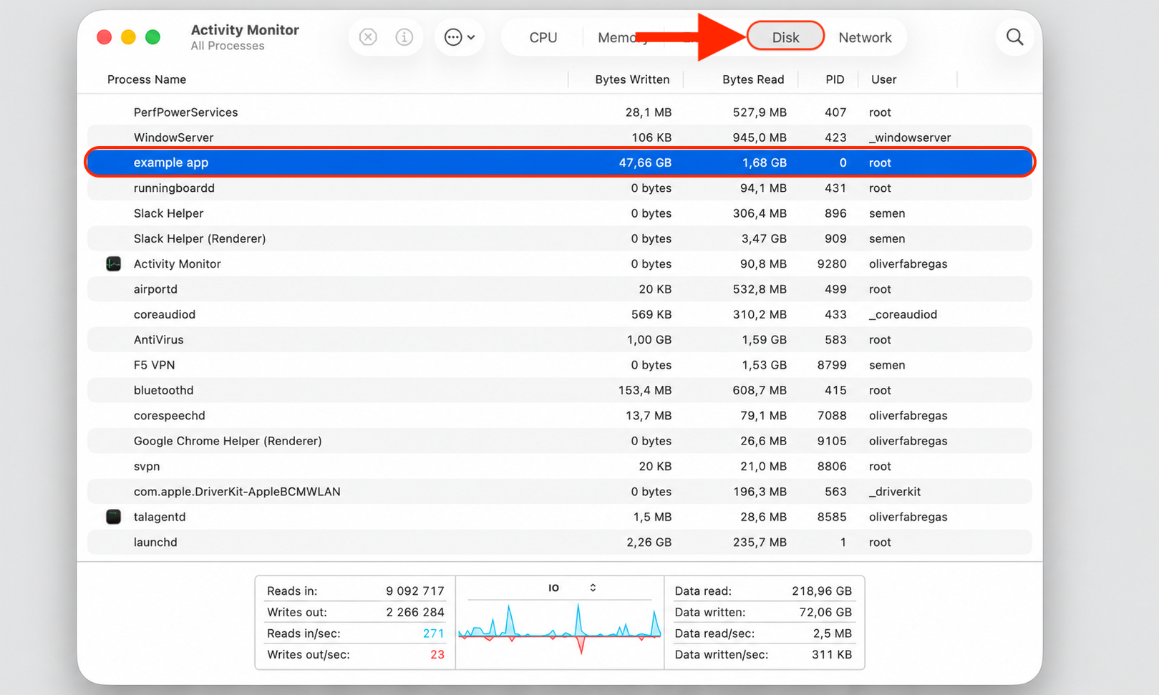Click the search magnifier icon
This screenshot has width=1159, height=695.
1014,37
